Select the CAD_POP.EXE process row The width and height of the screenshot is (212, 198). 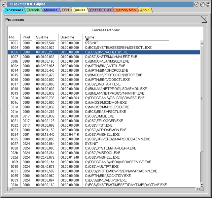click(x=104, y=180)
